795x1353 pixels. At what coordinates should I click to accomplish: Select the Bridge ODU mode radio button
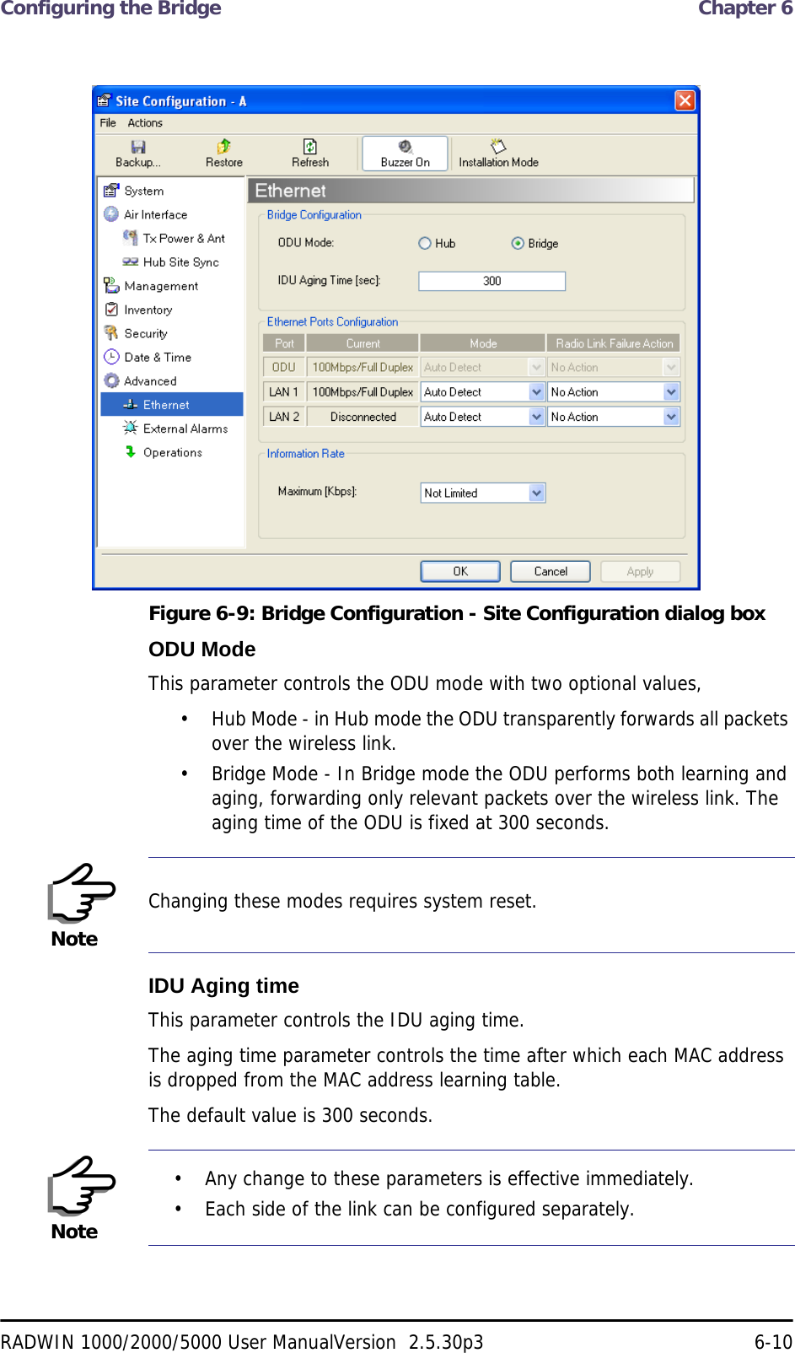[518, 244]
